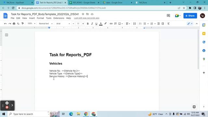Screen dimensions: 208x117
Task: Toggle bold formatting
Action: 88,24
